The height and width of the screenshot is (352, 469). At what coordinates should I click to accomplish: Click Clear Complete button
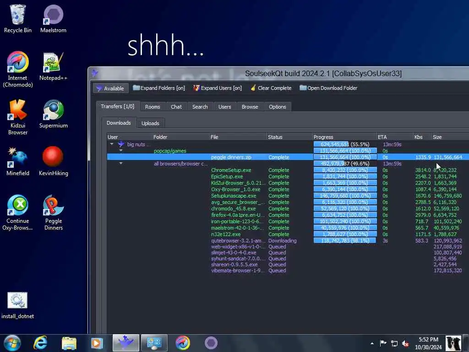click(271, 88)
